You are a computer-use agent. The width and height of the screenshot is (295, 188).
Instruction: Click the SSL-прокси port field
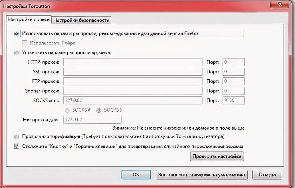pos(234,72)
